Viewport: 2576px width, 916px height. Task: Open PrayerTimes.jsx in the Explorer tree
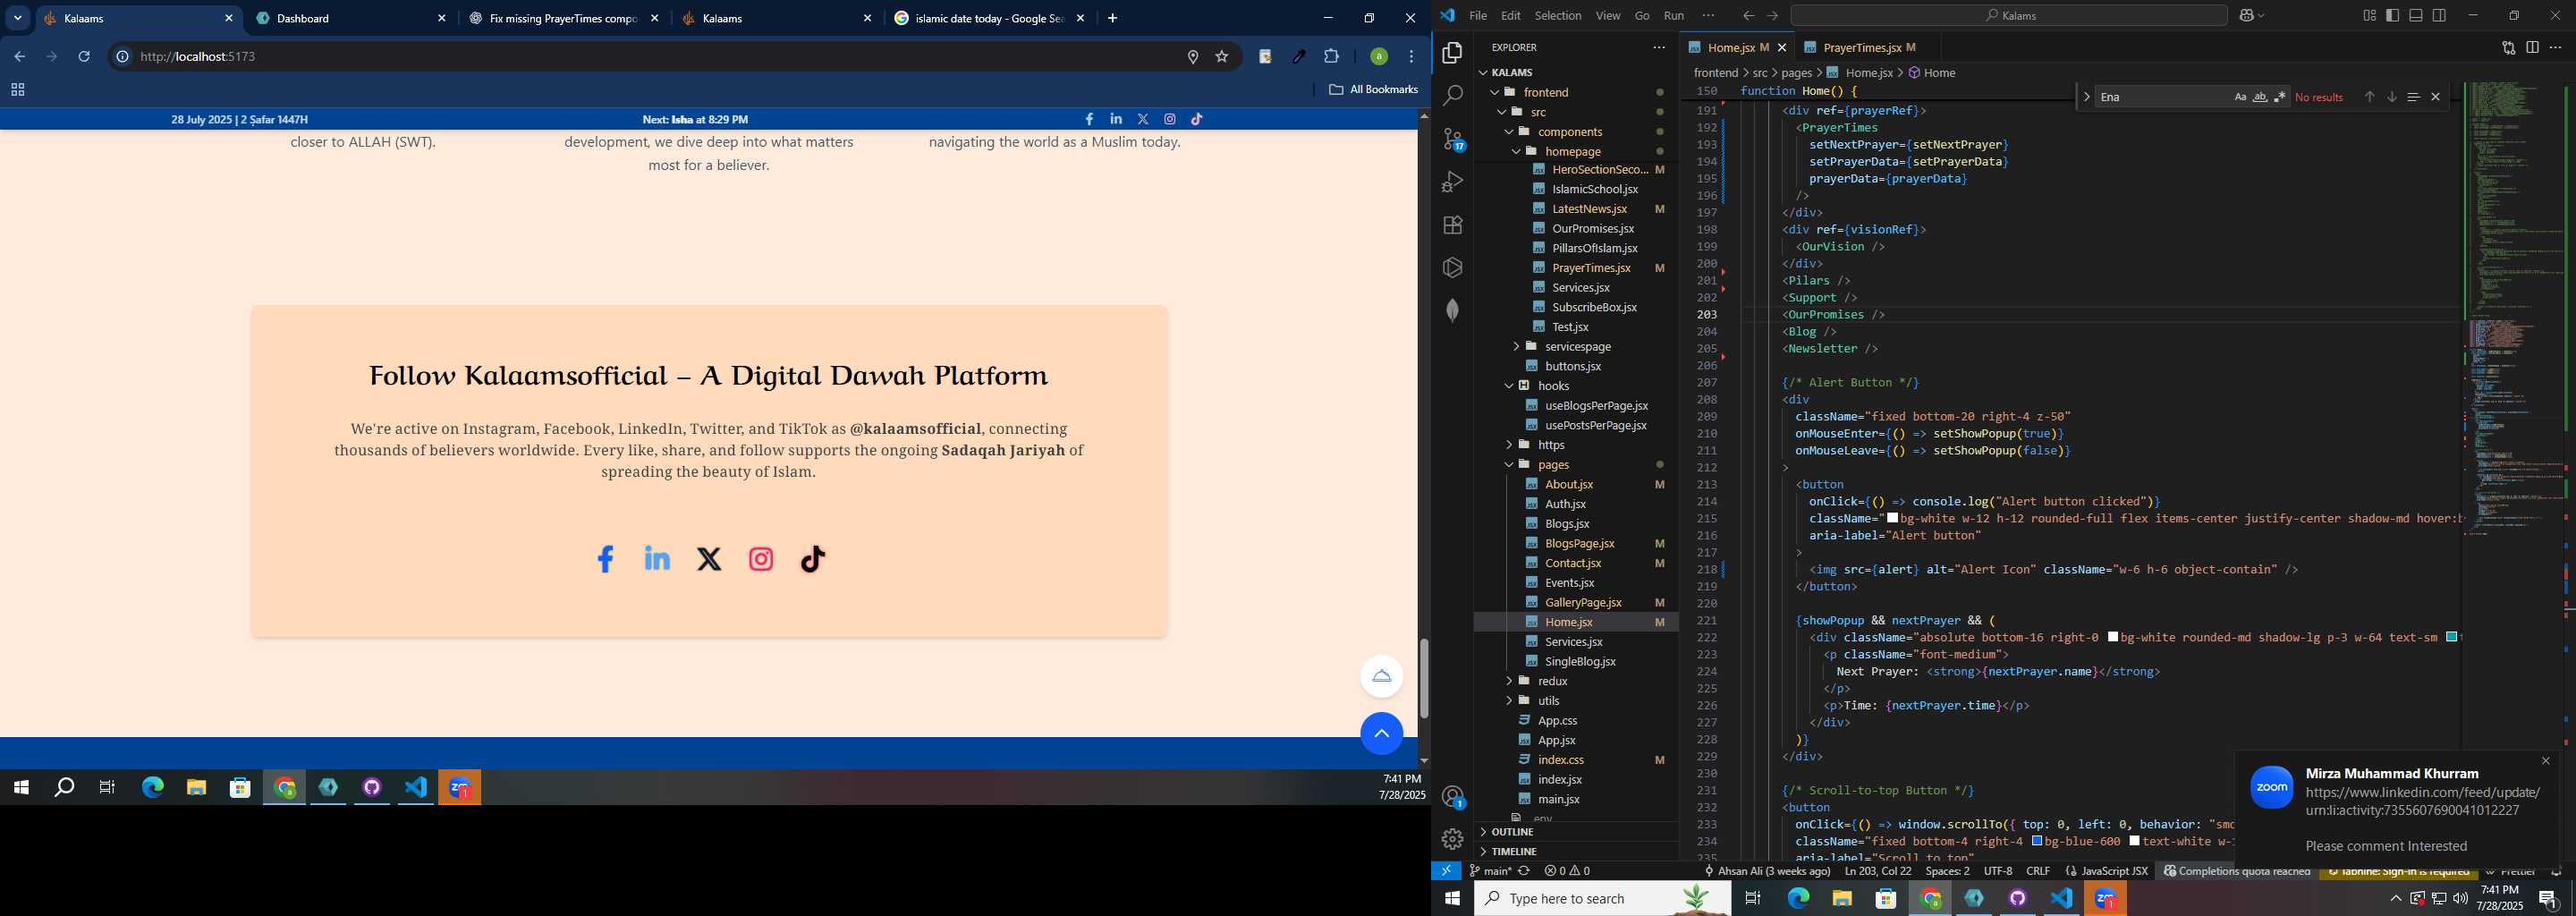click(1591, 268)
